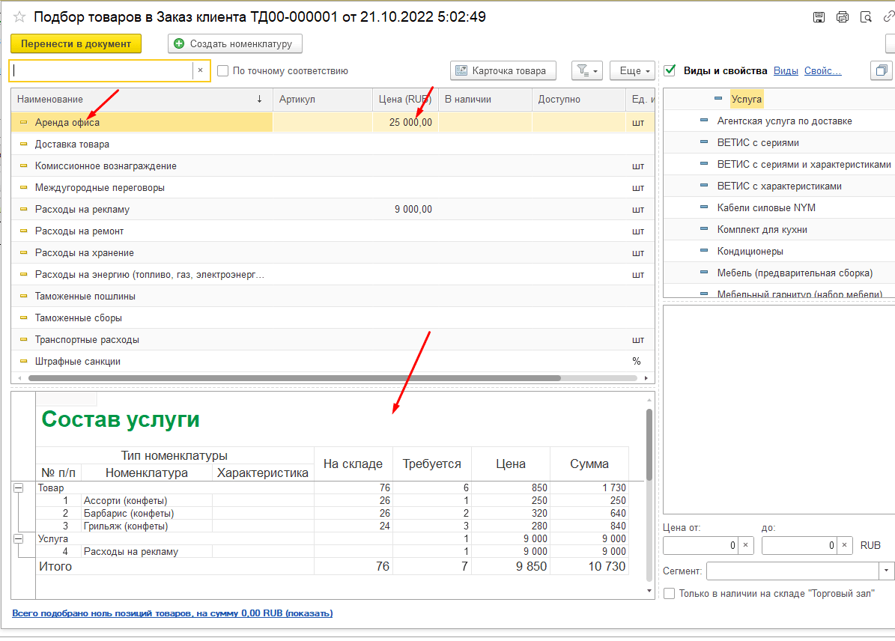Select Доставка товара row

point(333,144)
